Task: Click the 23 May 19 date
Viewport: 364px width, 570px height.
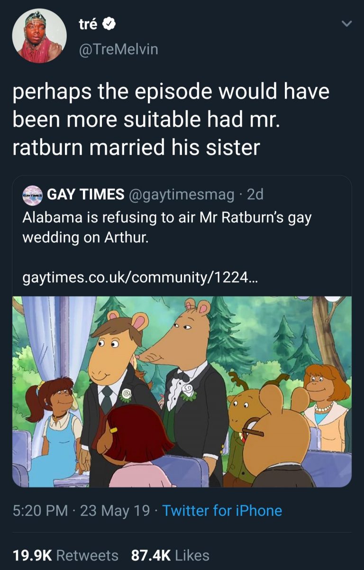Action: (115, 511)
